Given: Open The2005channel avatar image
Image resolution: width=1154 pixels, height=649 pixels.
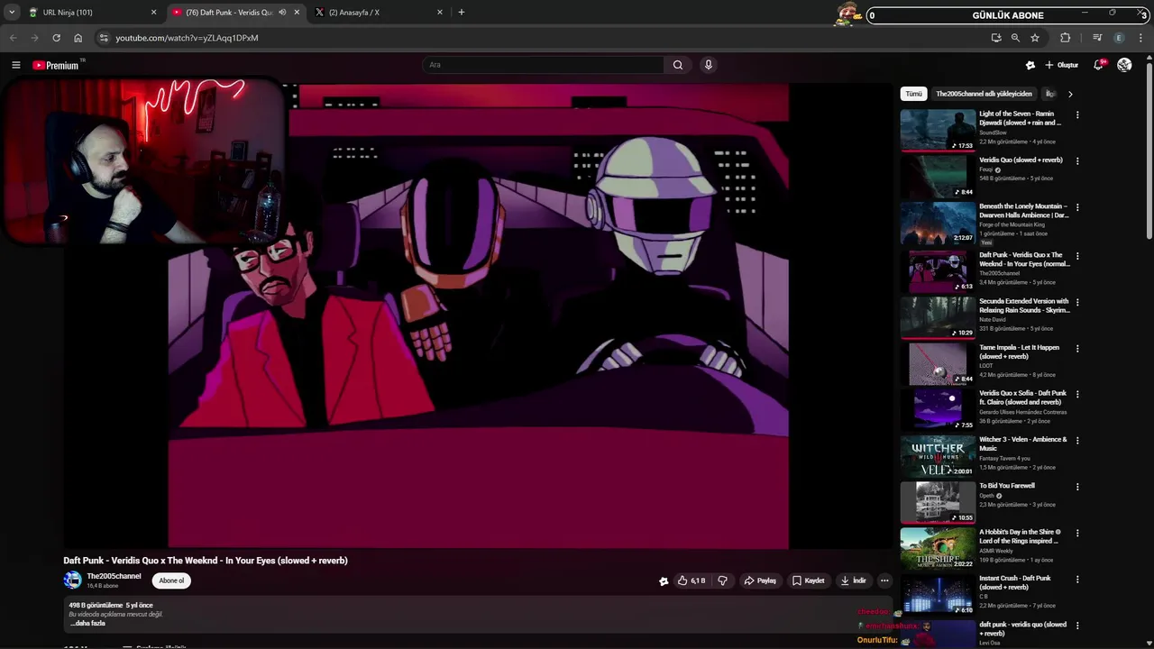Looking at the screenshot, I should 72,580.
